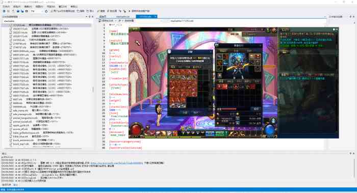Select the 20220113.stk file in tree
The width and height of the screenshot is (357, 193).
coord(20,29)
